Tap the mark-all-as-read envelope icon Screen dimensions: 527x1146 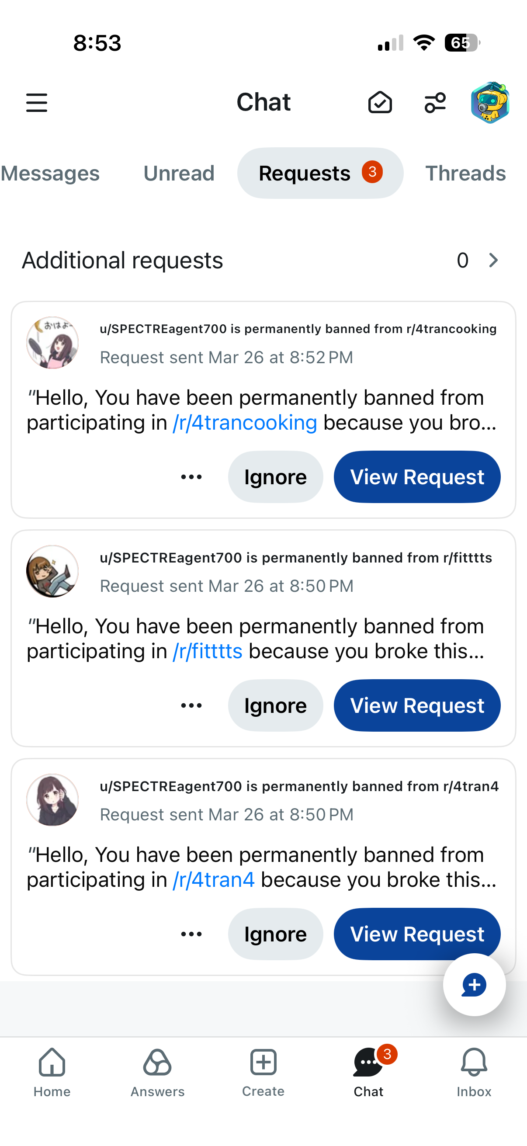click(x=380, y=103)
